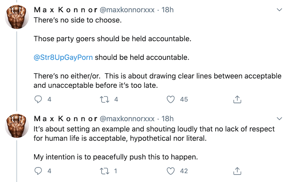Viewport: 288px width, 182px height.
Task: Share the first tweet
Action: (237, 99)
